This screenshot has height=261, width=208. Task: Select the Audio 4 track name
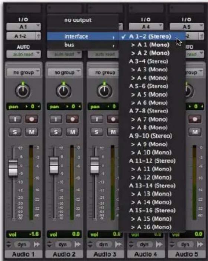[146, 254]
